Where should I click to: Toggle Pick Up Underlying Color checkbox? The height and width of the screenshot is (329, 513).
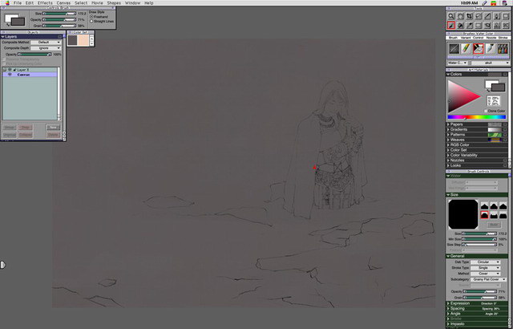coord(4,63)
